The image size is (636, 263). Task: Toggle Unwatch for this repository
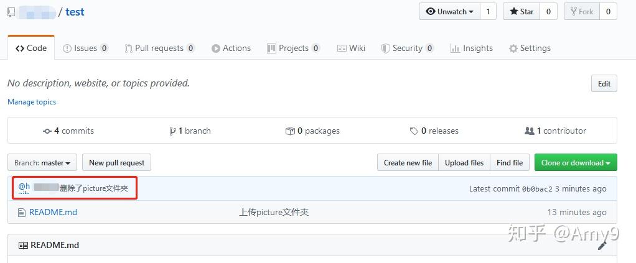[x=450, y=12]
